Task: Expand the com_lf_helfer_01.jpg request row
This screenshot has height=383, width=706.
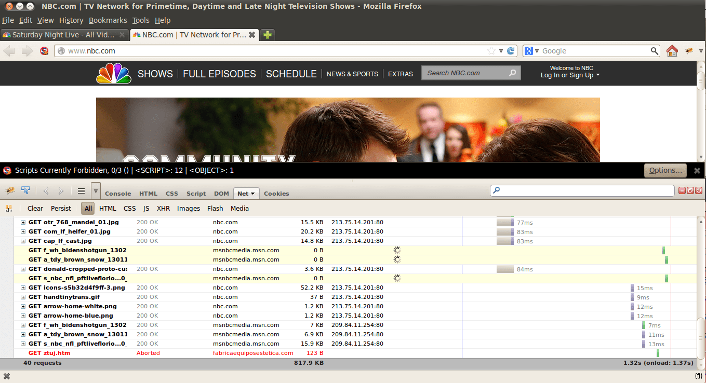Action: point(23,231)
